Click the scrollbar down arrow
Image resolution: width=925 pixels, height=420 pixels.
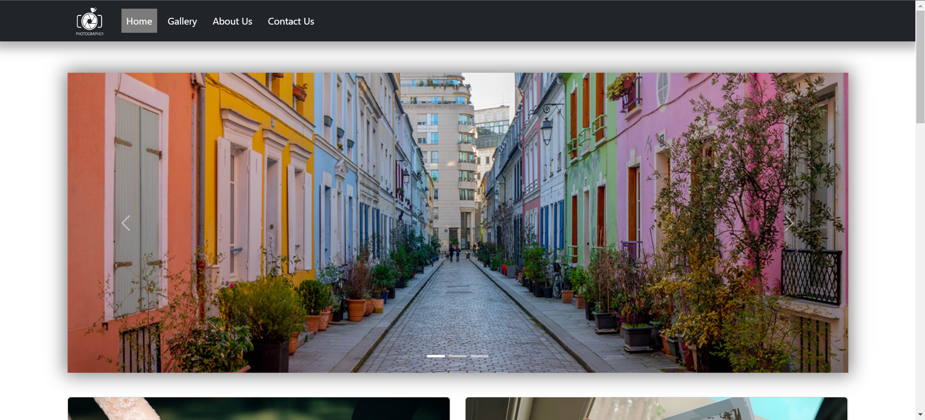920,415
